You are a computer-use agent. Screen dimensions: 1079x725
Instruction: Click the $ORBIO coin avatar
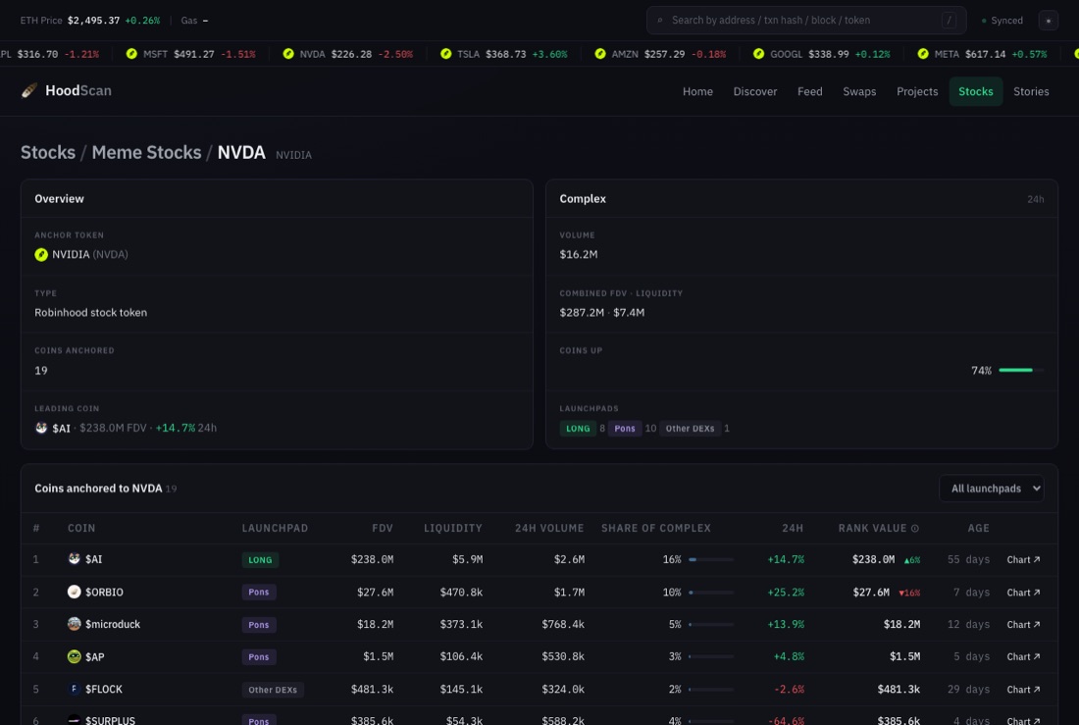(75, 592)
